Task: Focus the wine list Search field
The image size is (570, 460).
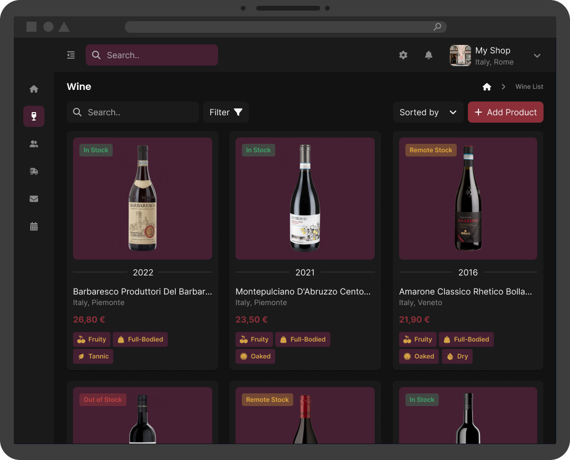Action: click(133, 112)
